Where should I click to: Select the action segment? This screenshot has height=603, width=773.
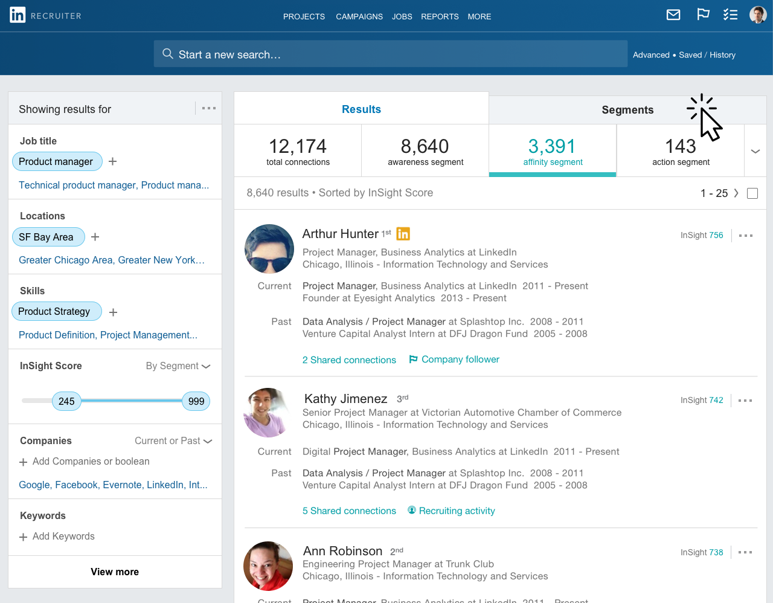click(x=681, y=151)
